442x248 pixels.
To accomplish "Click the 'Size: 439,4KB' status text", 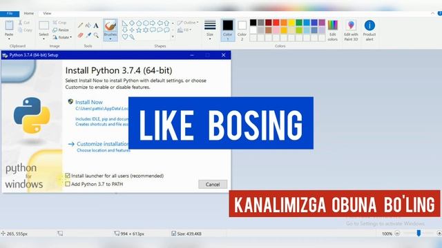I will pyautogui.click(x=189, y=234).
